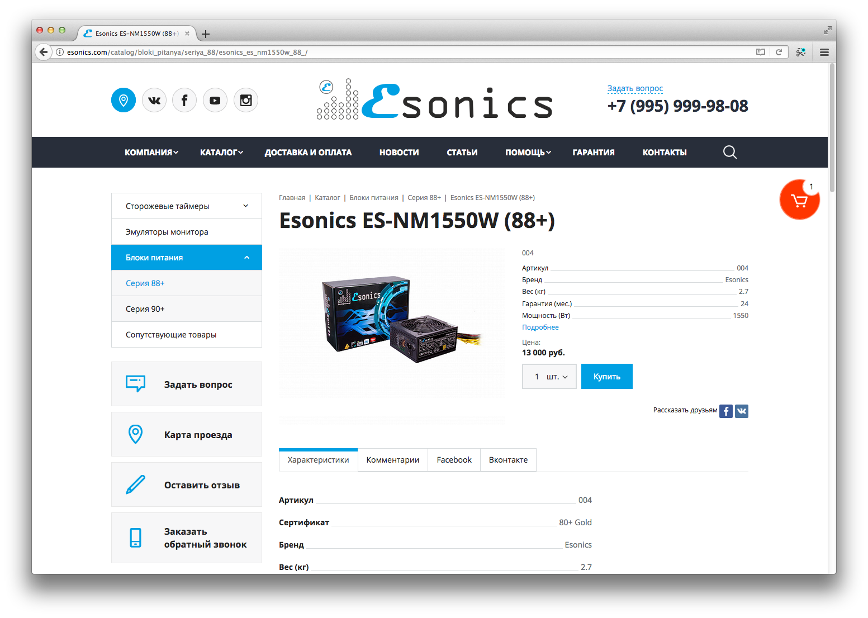
Task: Open the YouTube icon in header
Action: (x=215, y=100)
